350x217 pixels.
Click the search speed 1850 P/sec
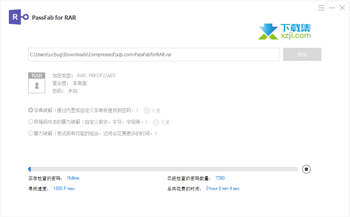click(x=64, y=188)
